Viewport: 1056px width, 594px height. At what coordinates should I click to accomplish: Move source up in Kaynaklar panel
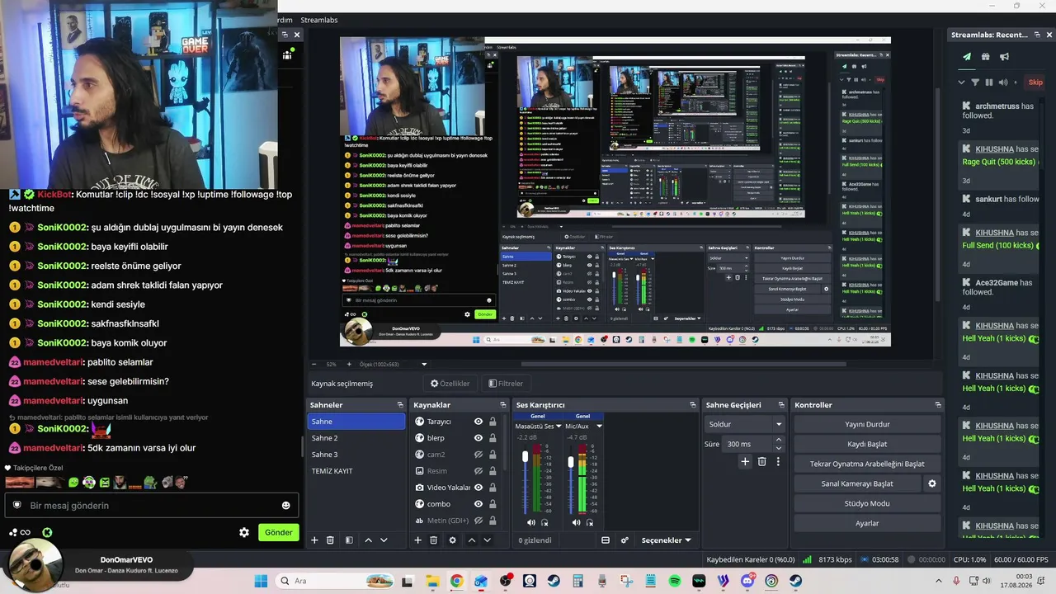[471, 540]
